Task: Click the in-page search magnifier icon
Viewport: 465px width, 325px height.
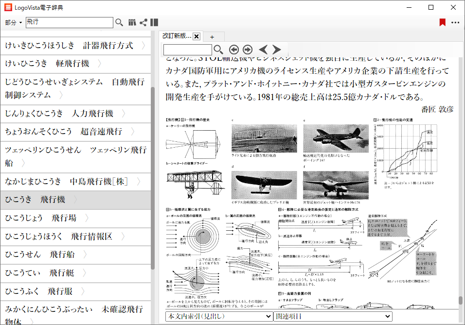Action: (x=218, y=50)
